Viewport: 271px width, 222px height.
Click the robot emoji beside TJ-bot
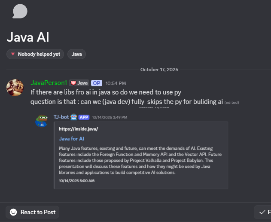73,117
